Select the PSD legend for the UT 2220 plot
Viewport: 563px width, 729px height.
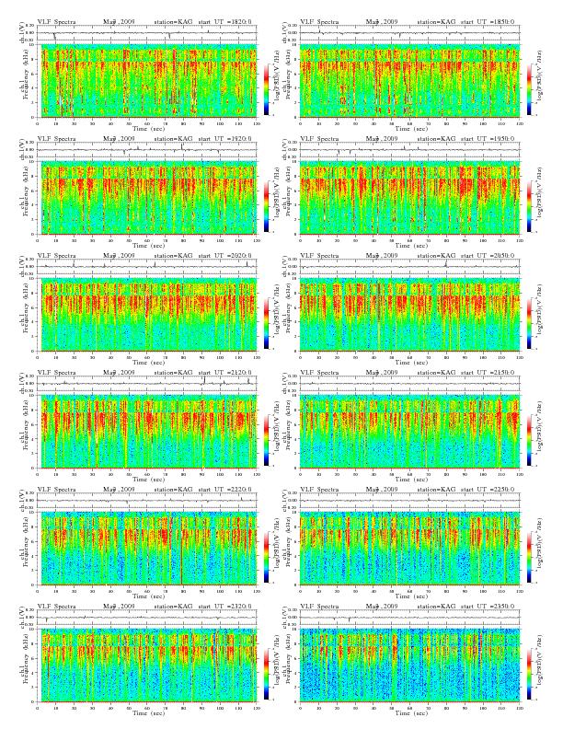266,557
